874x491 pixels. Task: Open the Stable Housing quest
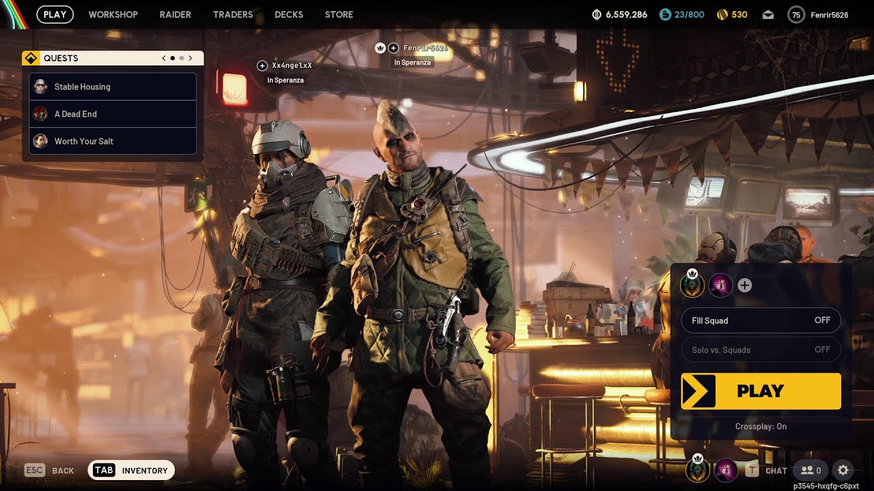coord(113,87)
